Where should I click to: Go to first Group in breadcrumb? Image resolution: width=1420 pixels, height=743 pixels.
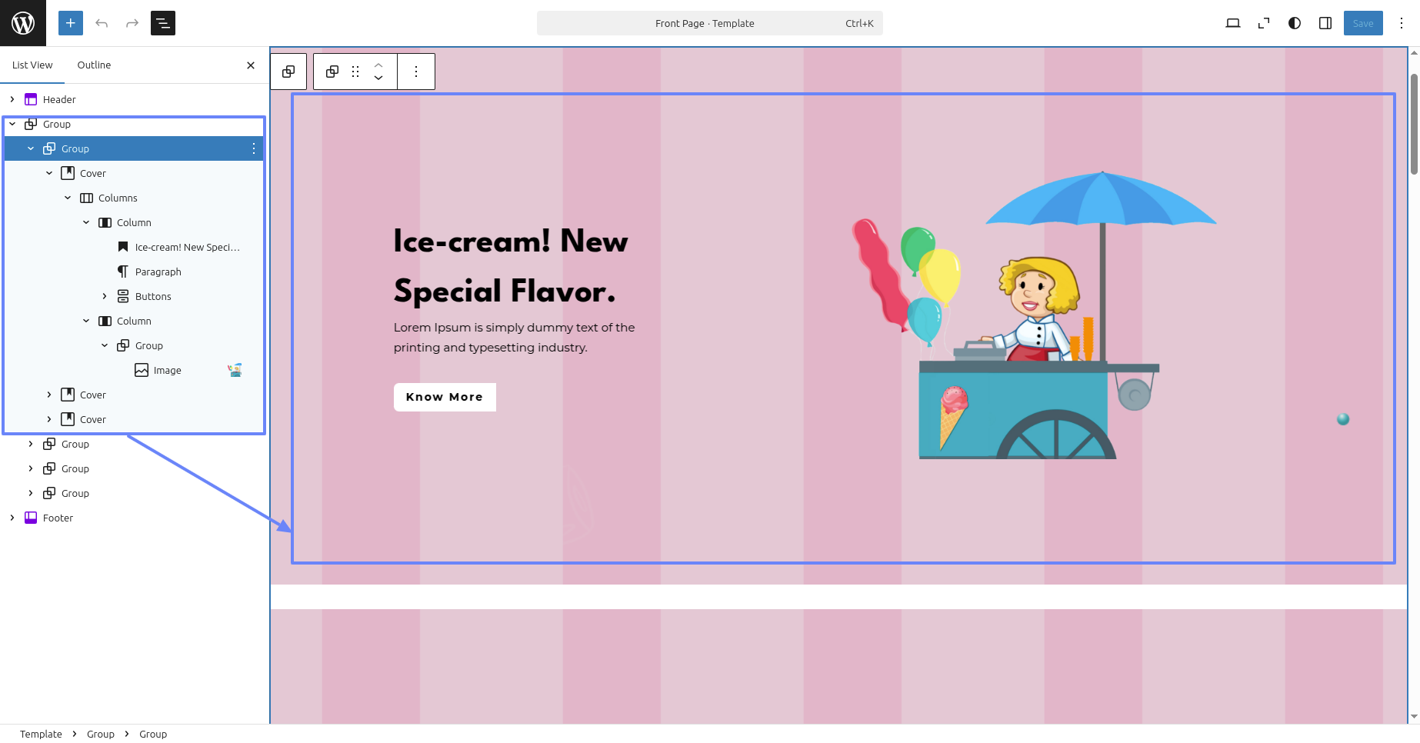101,734
